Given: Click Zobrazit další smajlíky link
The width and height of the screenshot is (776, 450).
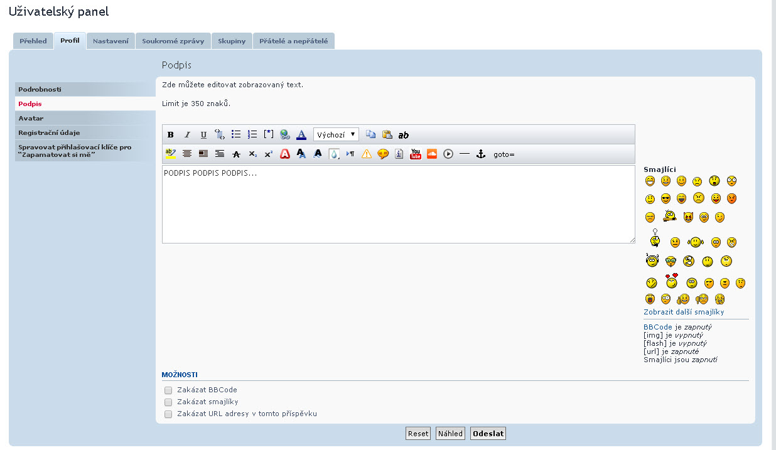Looking at the screenshot, I should pos(684,312).
